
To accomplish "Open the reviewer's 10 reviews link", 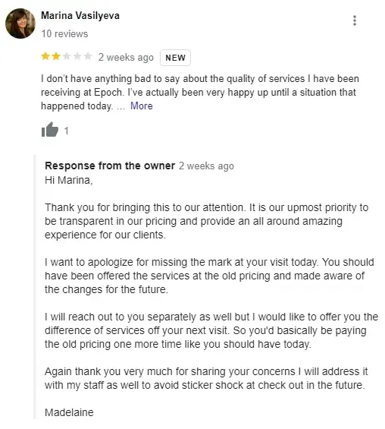I will [x=64, y=34].
